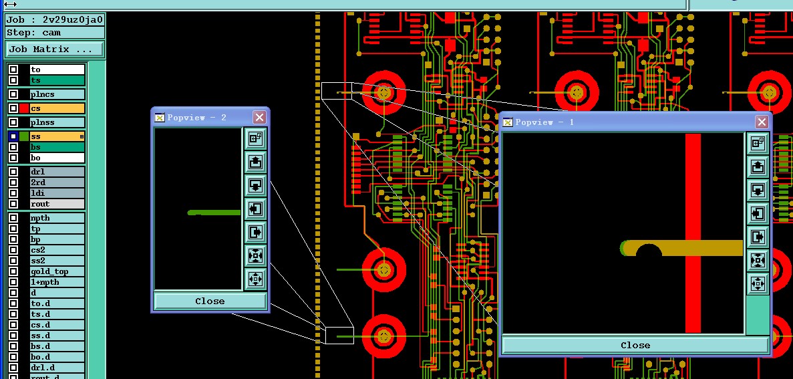Toggle the checkbox for layer ss

click(x=13, y=136)
